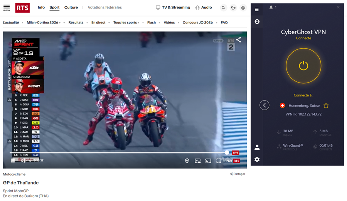Screen dimensions: 347x201
Task: Cast video to a device
Action: 208,161
